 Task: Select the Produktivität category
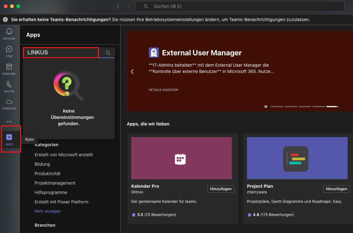48,174
